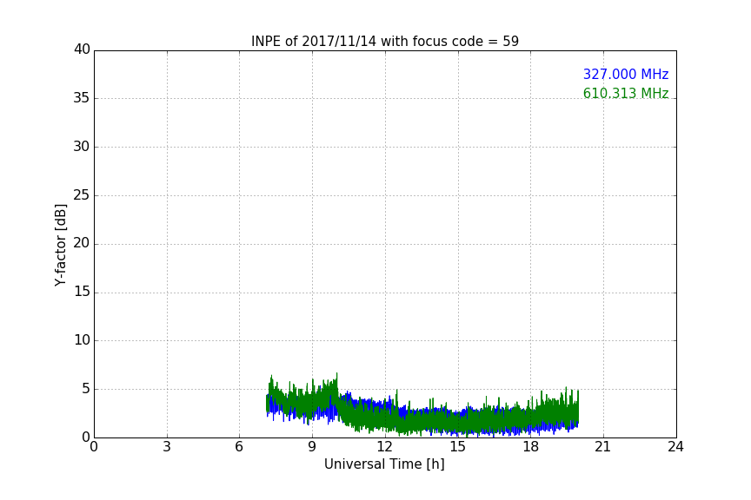Click the x-axis tick label 21
The height and width of the screenshot is (500, 751).
click(603, 447)
